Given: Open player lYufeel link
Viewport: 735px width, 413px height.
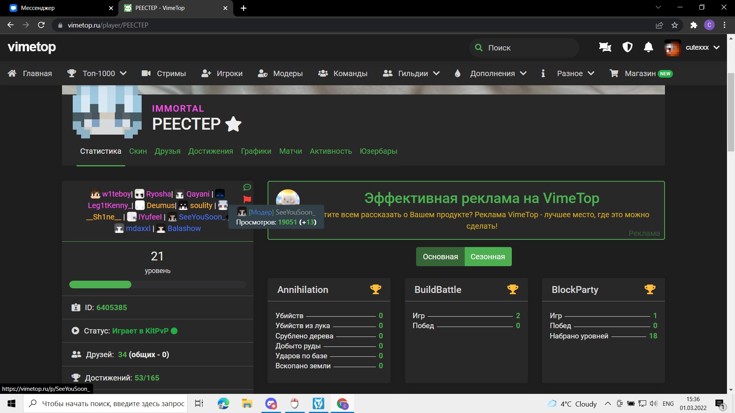Looking at the screenshot, I should coord(150,217).
